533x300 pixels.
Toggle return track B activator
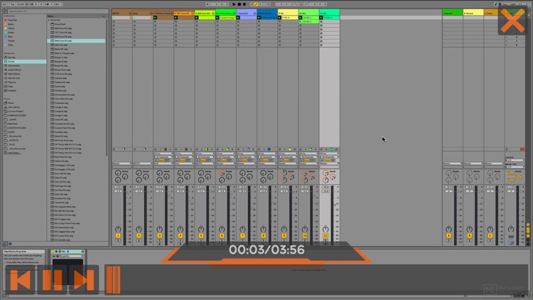tap(470, 235)
